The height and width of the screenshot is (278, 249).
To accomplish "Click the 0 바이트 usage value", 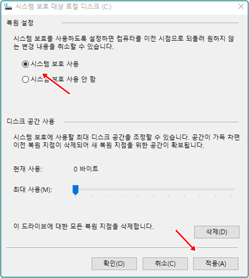I will pyautogui.click(x=86, y=169).
